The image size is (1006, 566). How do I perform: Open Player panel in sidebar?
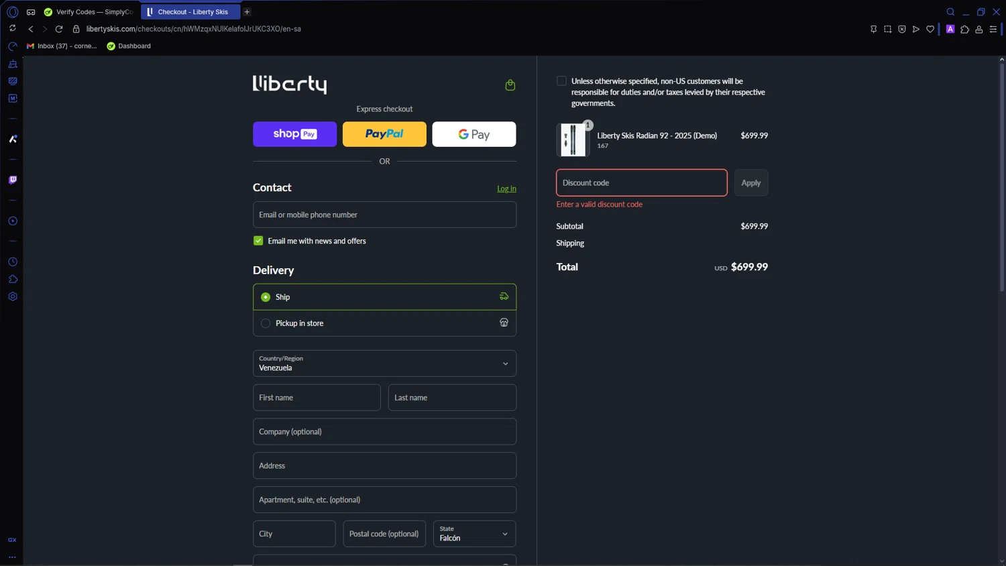13,221
